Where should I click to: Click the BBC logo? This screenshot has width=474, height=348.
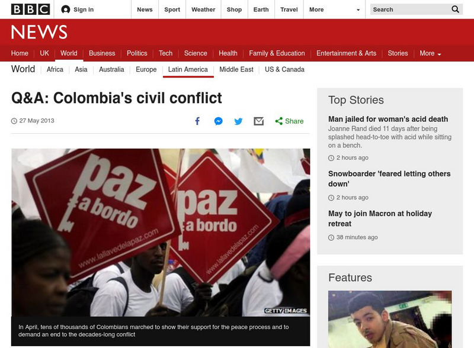pos(31,9)
